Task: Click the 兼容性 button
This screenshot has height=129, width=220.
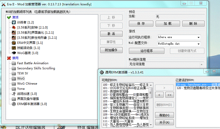Action: tap(111, 42)
